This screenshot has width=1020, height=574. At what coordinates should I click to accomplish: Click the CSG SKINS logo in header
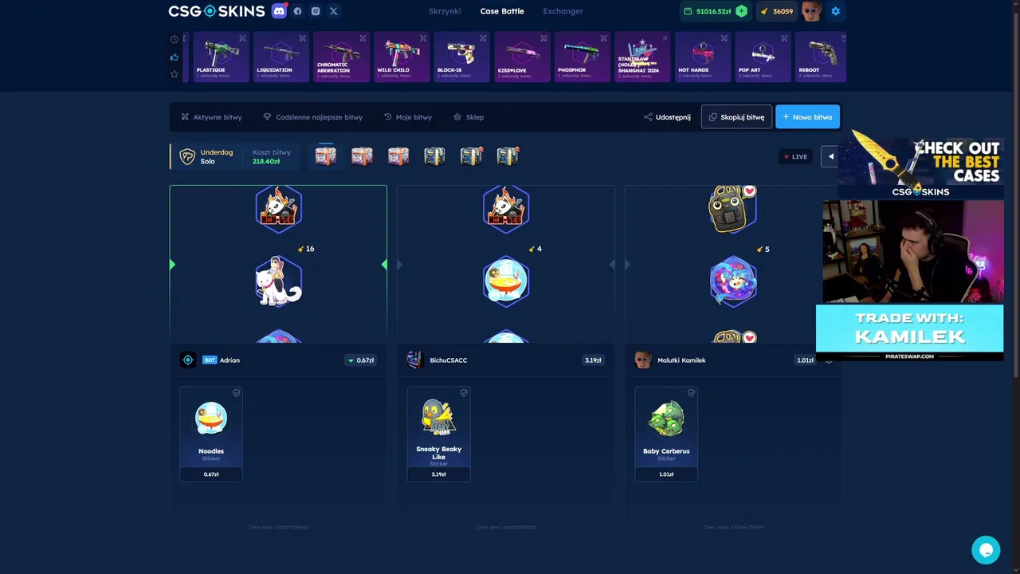point(216,11)
